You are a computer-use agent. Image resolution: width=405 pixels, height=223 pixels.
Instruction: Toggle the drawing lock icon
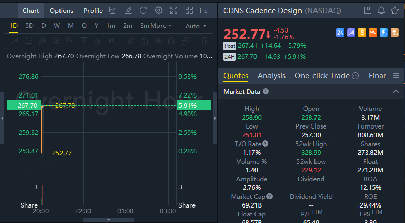pyautogui.click(x=144, y=40)
